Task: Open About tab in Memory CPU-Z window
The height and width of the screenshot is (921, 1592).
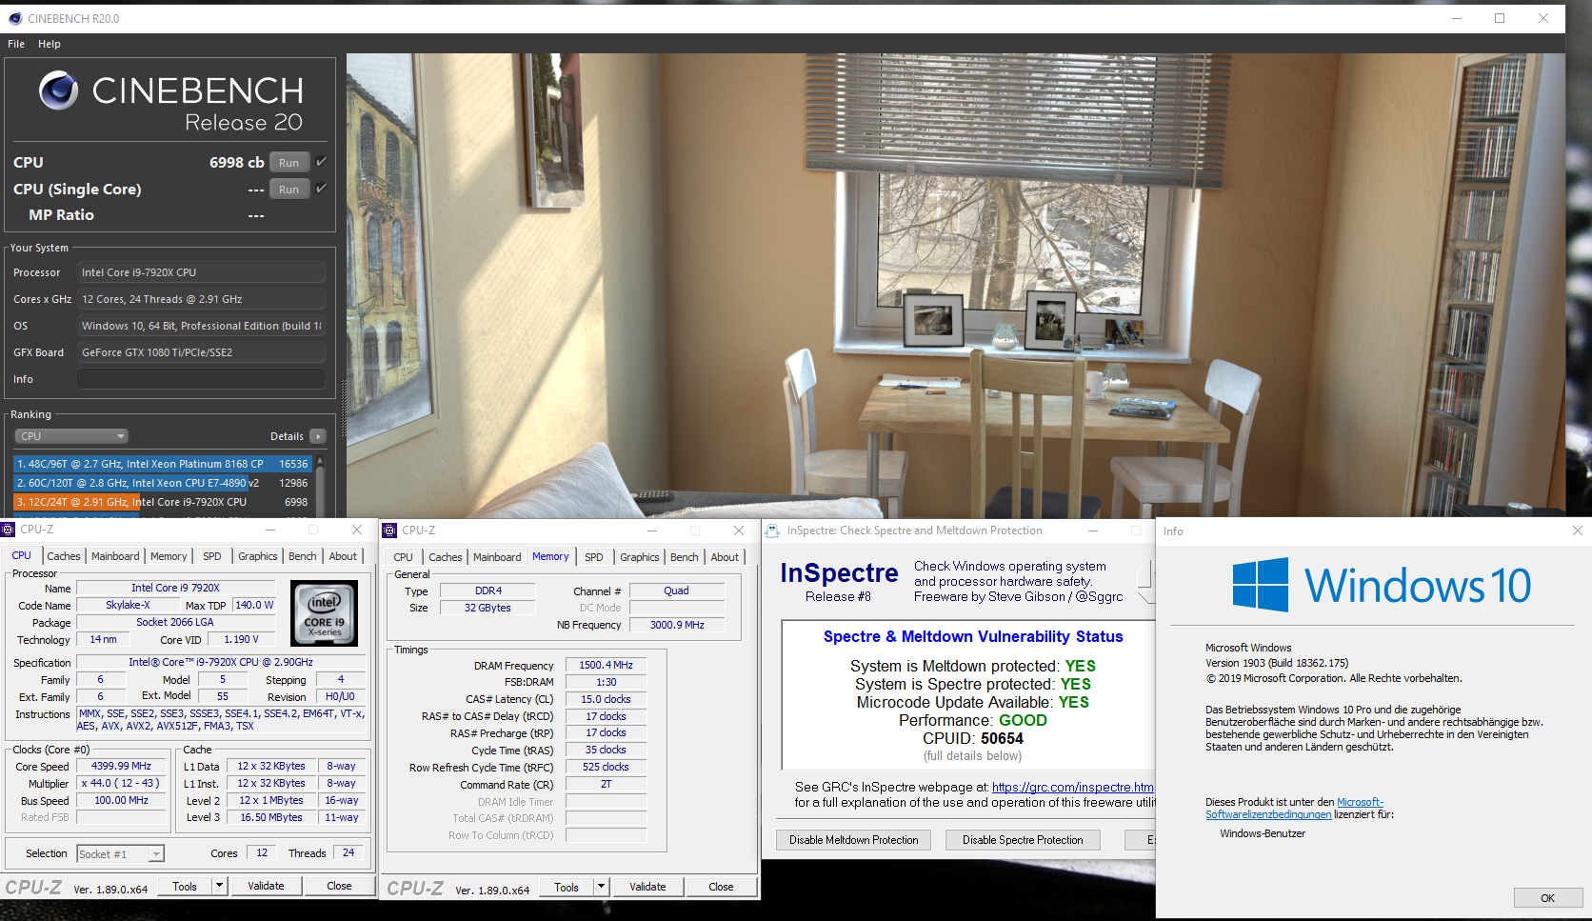Action: (725, 557)
